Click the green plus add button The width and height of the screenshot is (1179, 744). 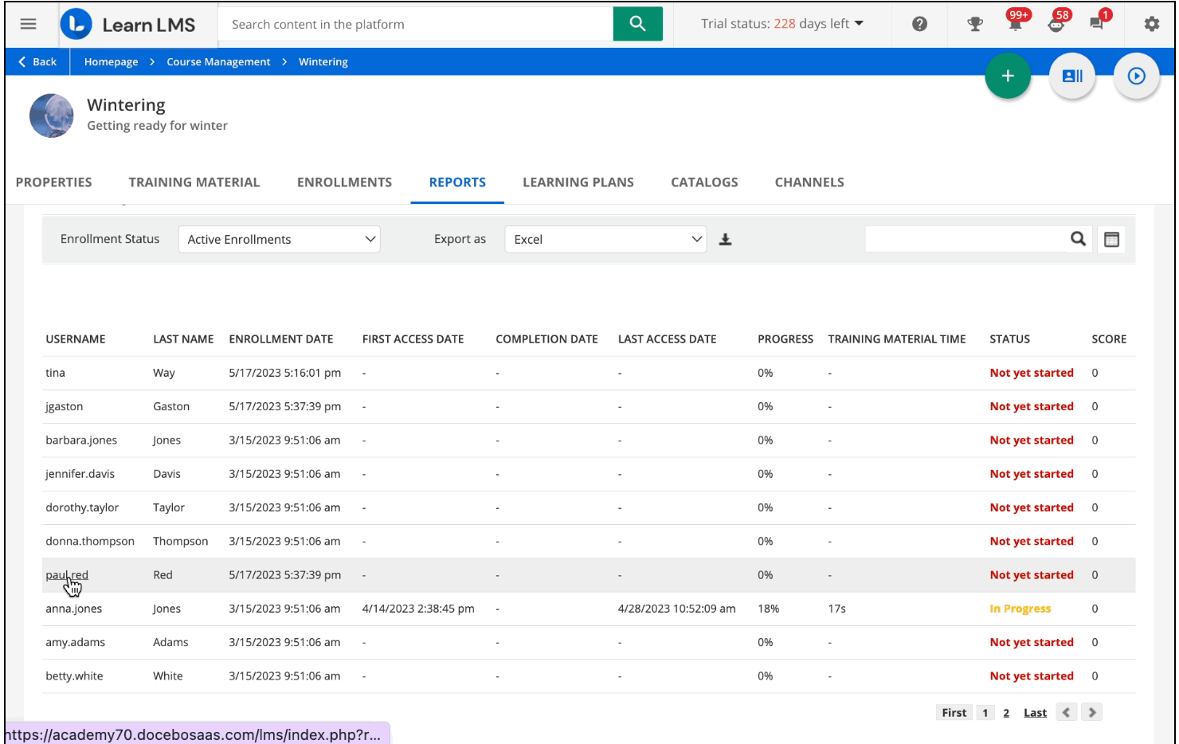point(1007,76)
